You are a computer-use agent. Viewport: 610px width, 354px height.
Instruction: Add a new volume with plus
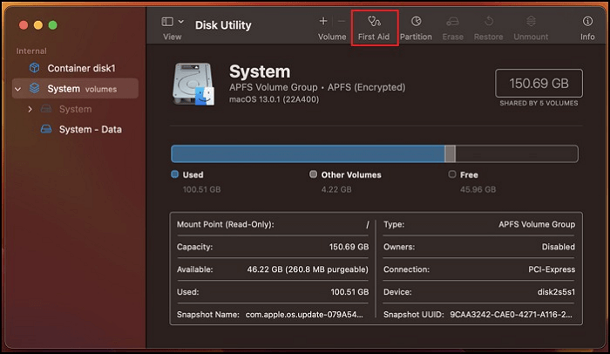(323, 21)
